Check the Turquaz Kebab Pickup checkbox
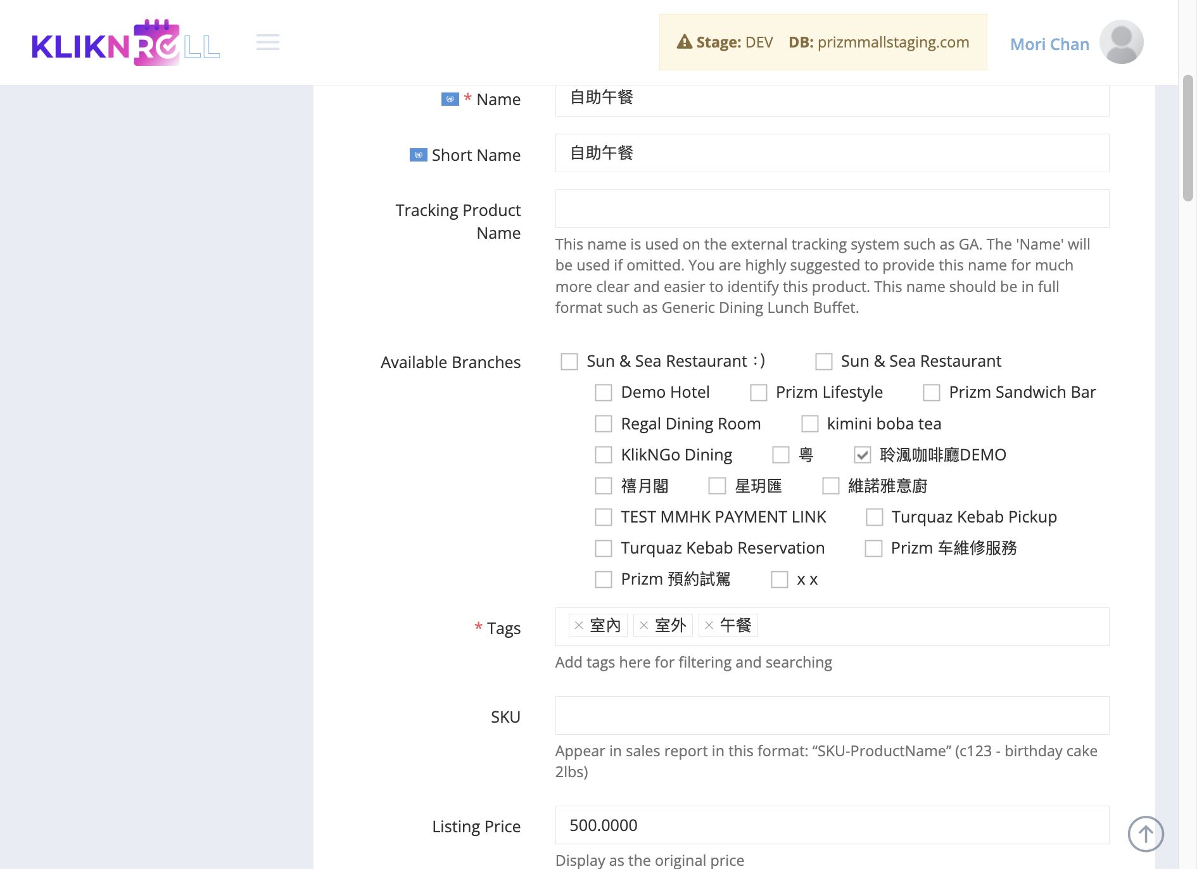 tap(875, 517)
